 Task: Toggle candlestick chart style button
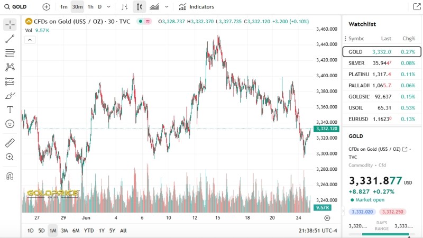tap(139, 7)
